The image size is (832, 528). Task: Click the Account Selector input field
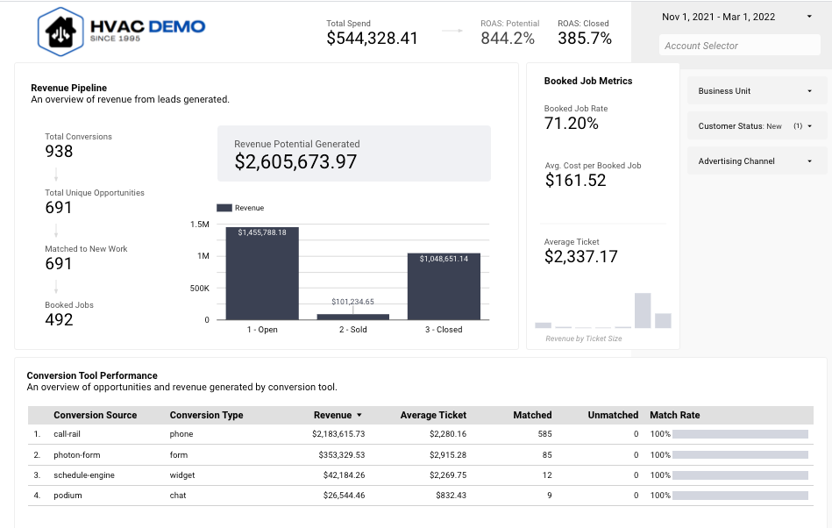[x=740, y=46]
